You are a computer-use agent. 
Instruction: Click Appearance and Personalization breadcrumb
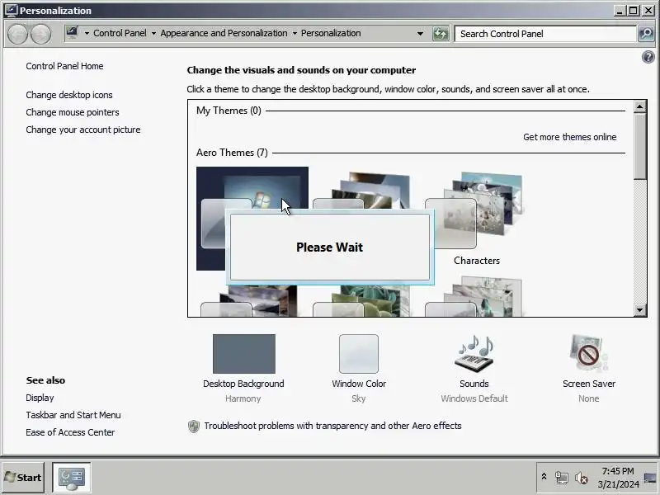(224, 33)
